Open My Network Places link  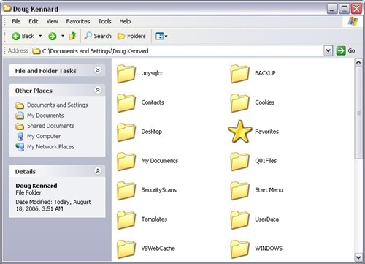[x=50, y=147]
